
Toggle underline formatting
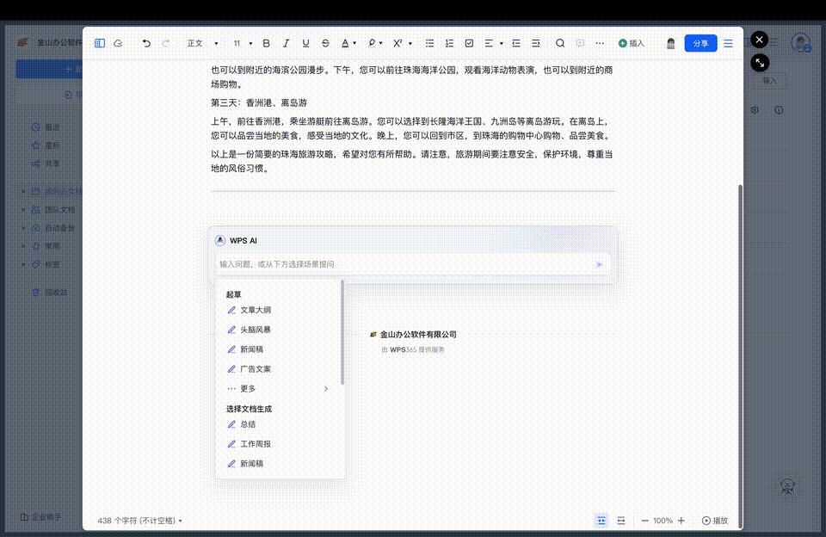(x=305, y=43)
